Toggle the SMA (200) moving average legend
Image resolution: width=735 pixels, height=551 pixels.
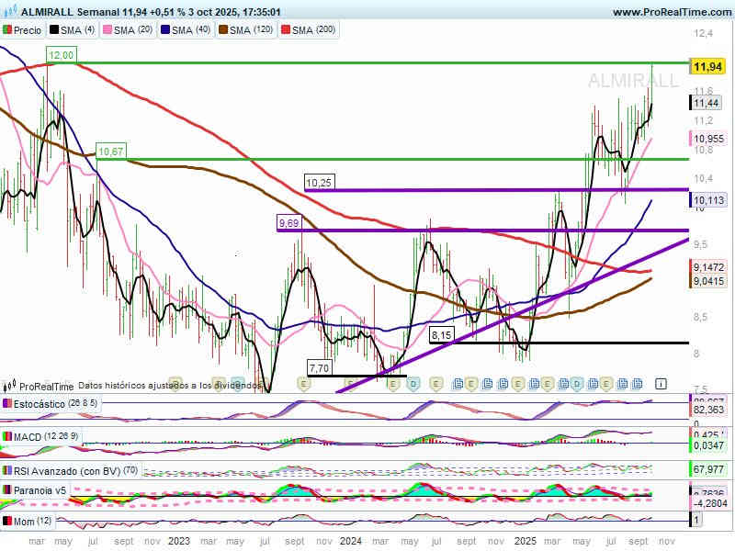click(x=316, y=30)
